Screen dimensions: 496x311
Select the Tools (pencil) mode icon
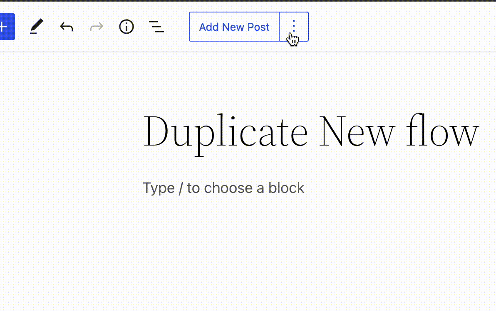(x=36, y=27)
